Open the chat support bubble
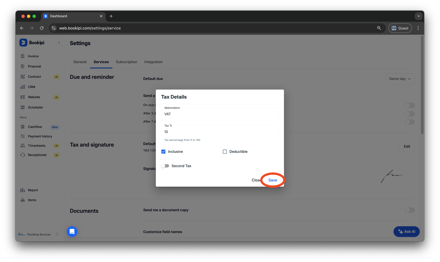Screen dimensions: 440x262 coord(72,231)
